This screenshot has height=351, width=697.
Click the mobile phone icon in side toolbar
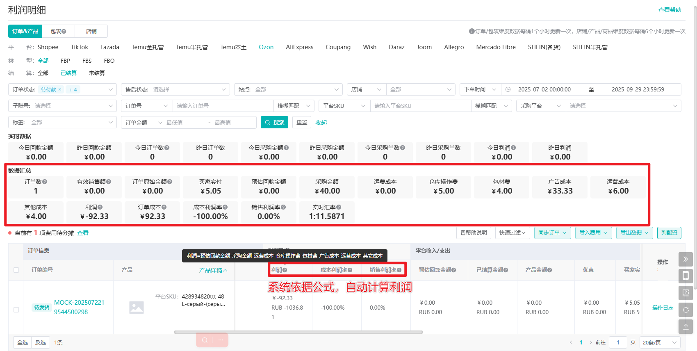(x=686, y=276)
